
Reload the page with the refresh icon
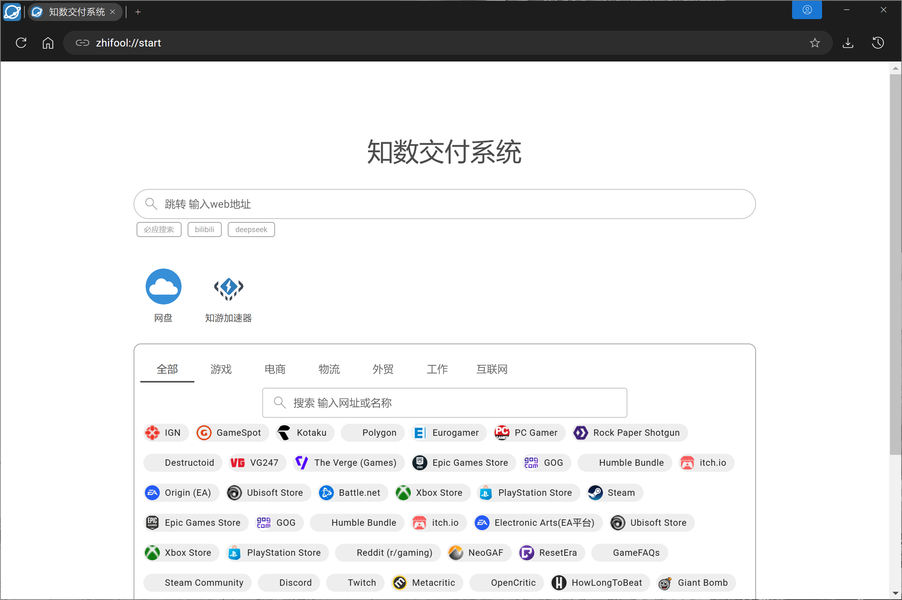pyautogui.click(x=21, y=42)
